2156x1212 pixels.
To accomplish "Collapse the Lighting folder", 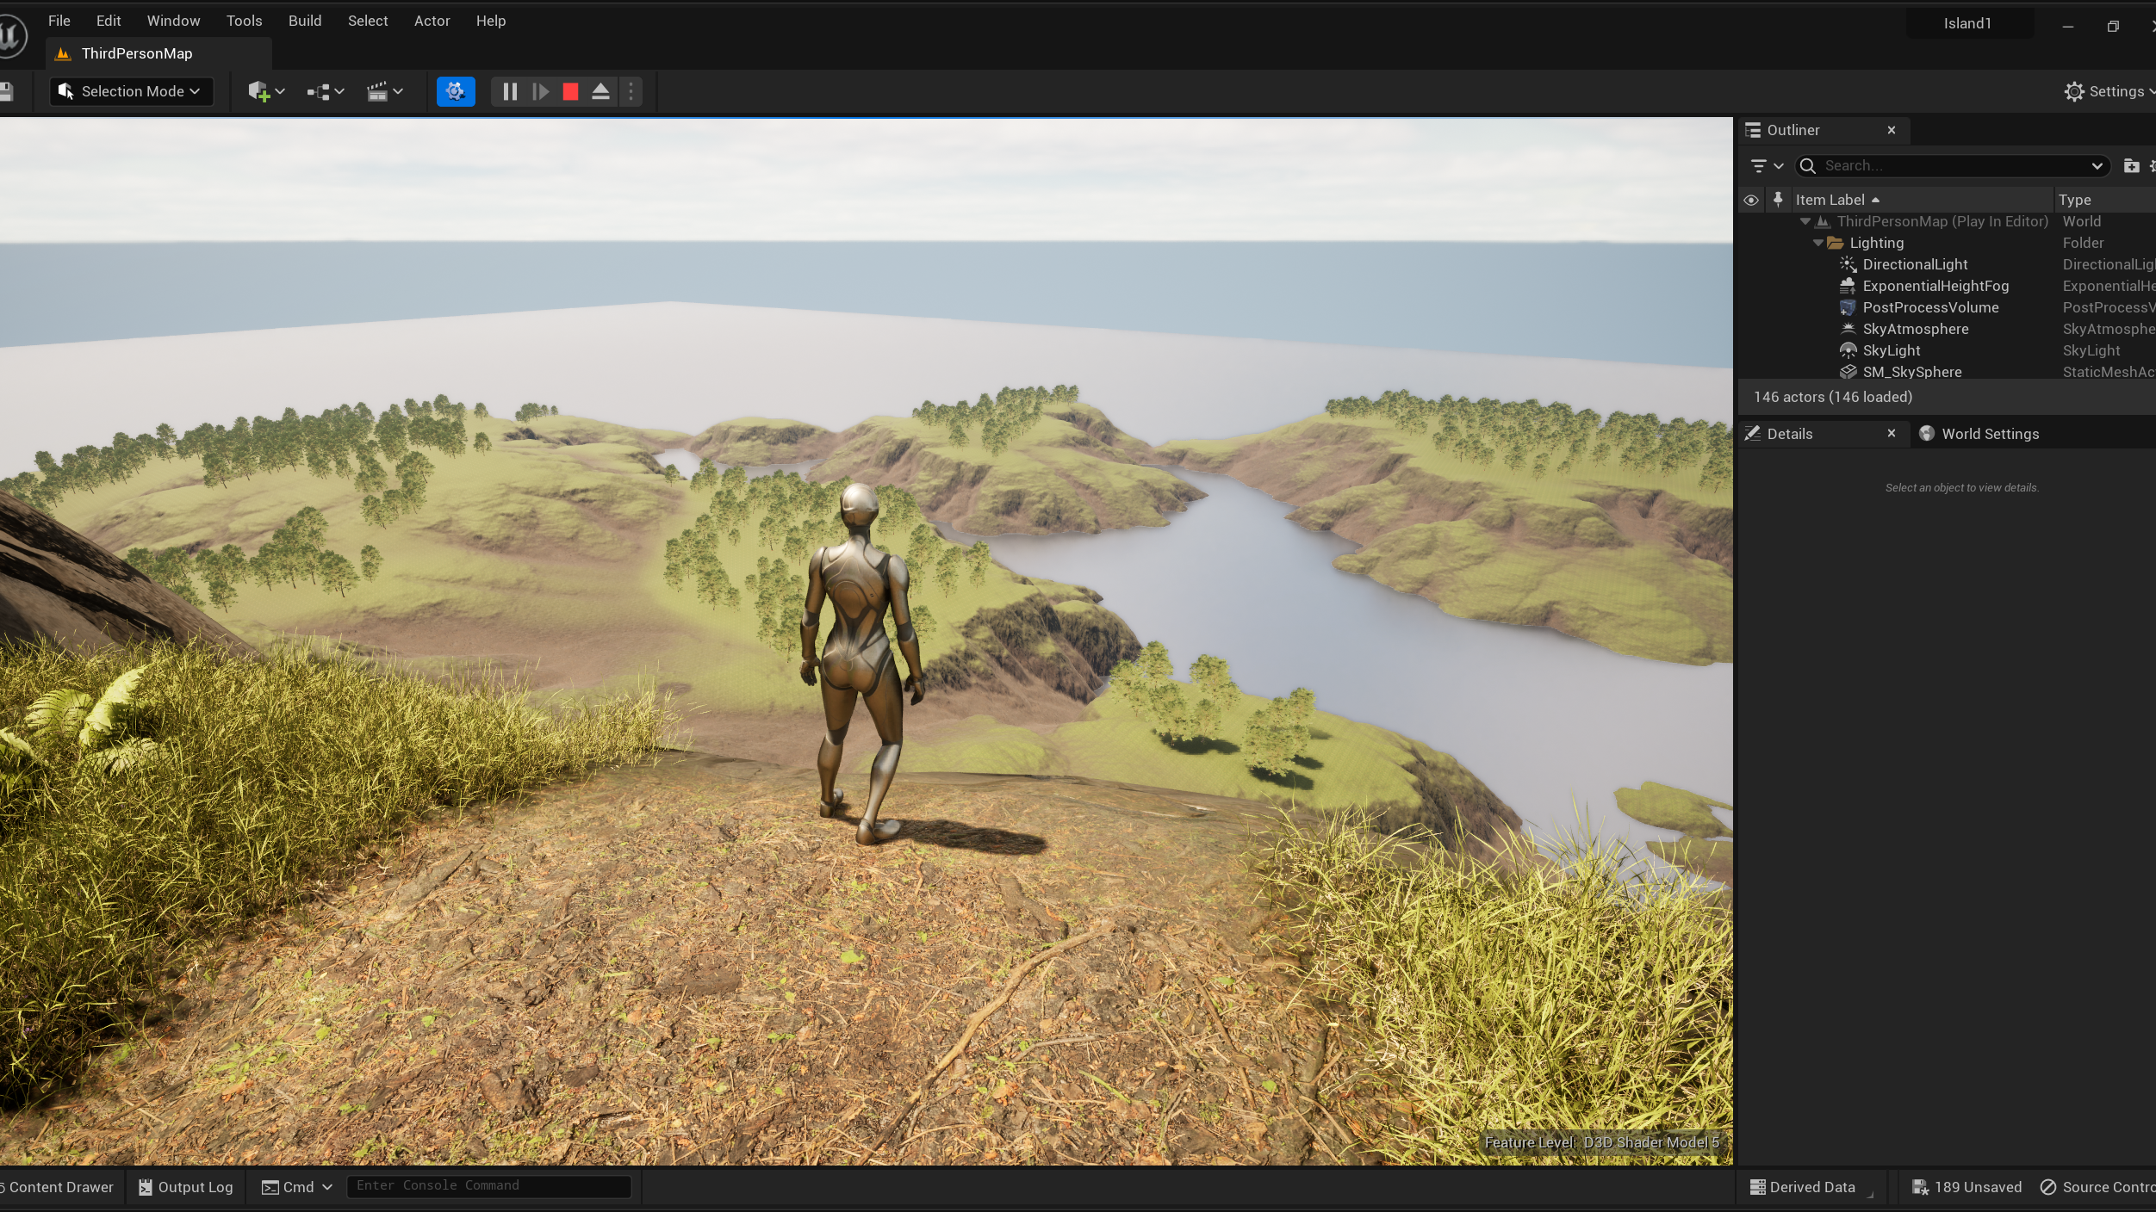I will pyautogui.click(x=1818, y=243).
